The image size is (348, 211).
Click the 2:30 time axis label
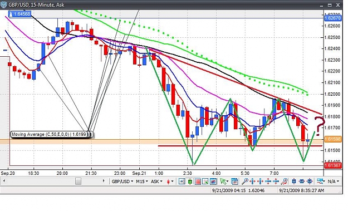click(x=187, y=173)
